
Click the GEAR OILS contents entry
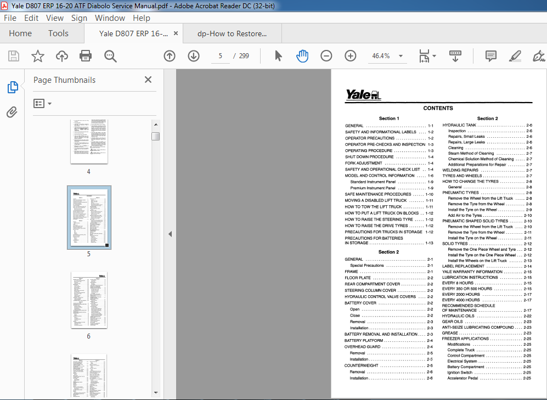tap(487, 322)
